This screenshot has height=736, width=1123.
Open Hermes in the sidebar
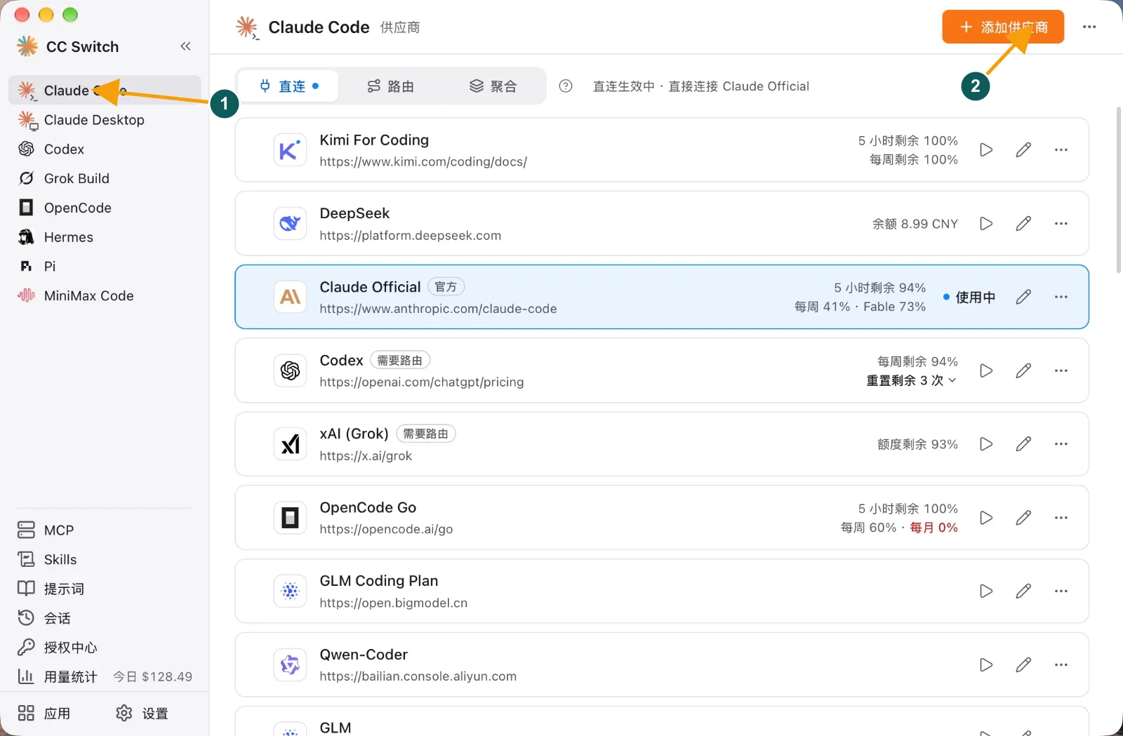105,237
